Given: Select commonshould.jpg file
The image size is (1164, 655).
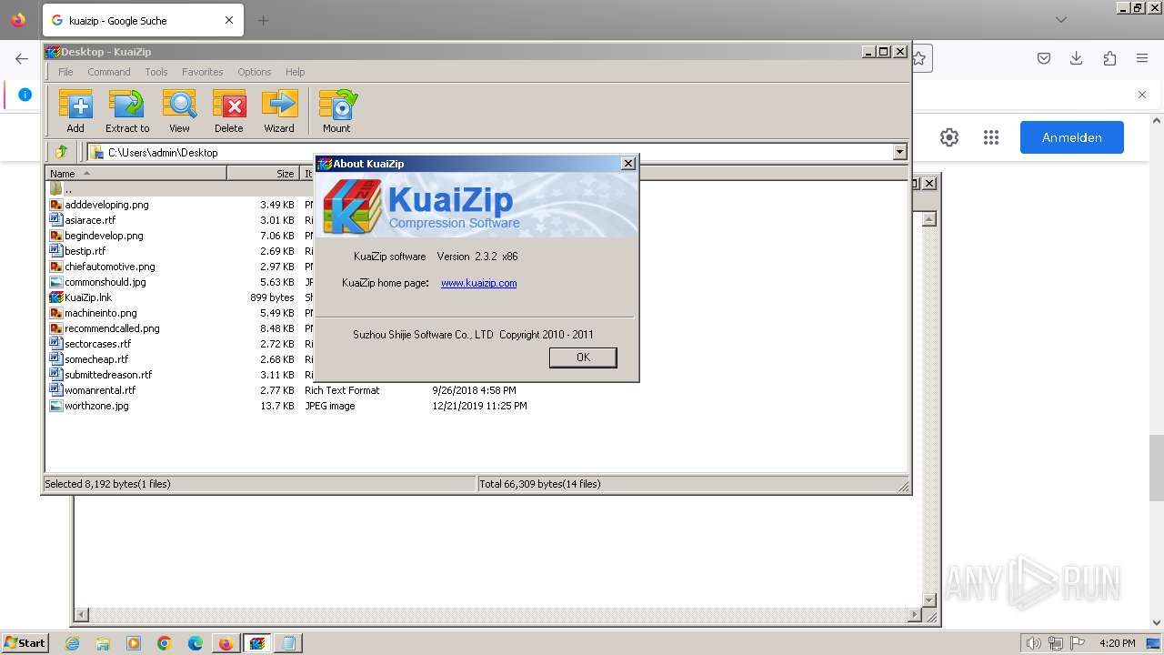Looking at the screenshot, I should (x=105, y=282).
